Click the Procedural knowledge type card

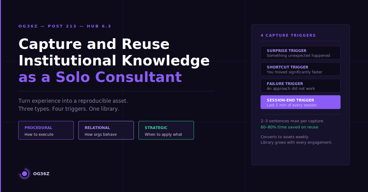(x=46, y=130)
